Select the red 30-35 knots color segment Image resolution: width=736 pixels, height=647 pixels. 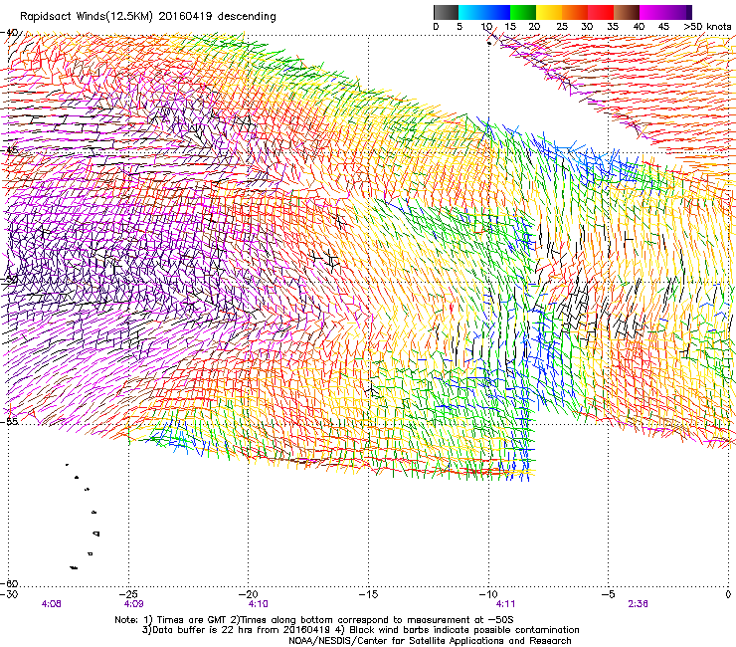point(601,12)
